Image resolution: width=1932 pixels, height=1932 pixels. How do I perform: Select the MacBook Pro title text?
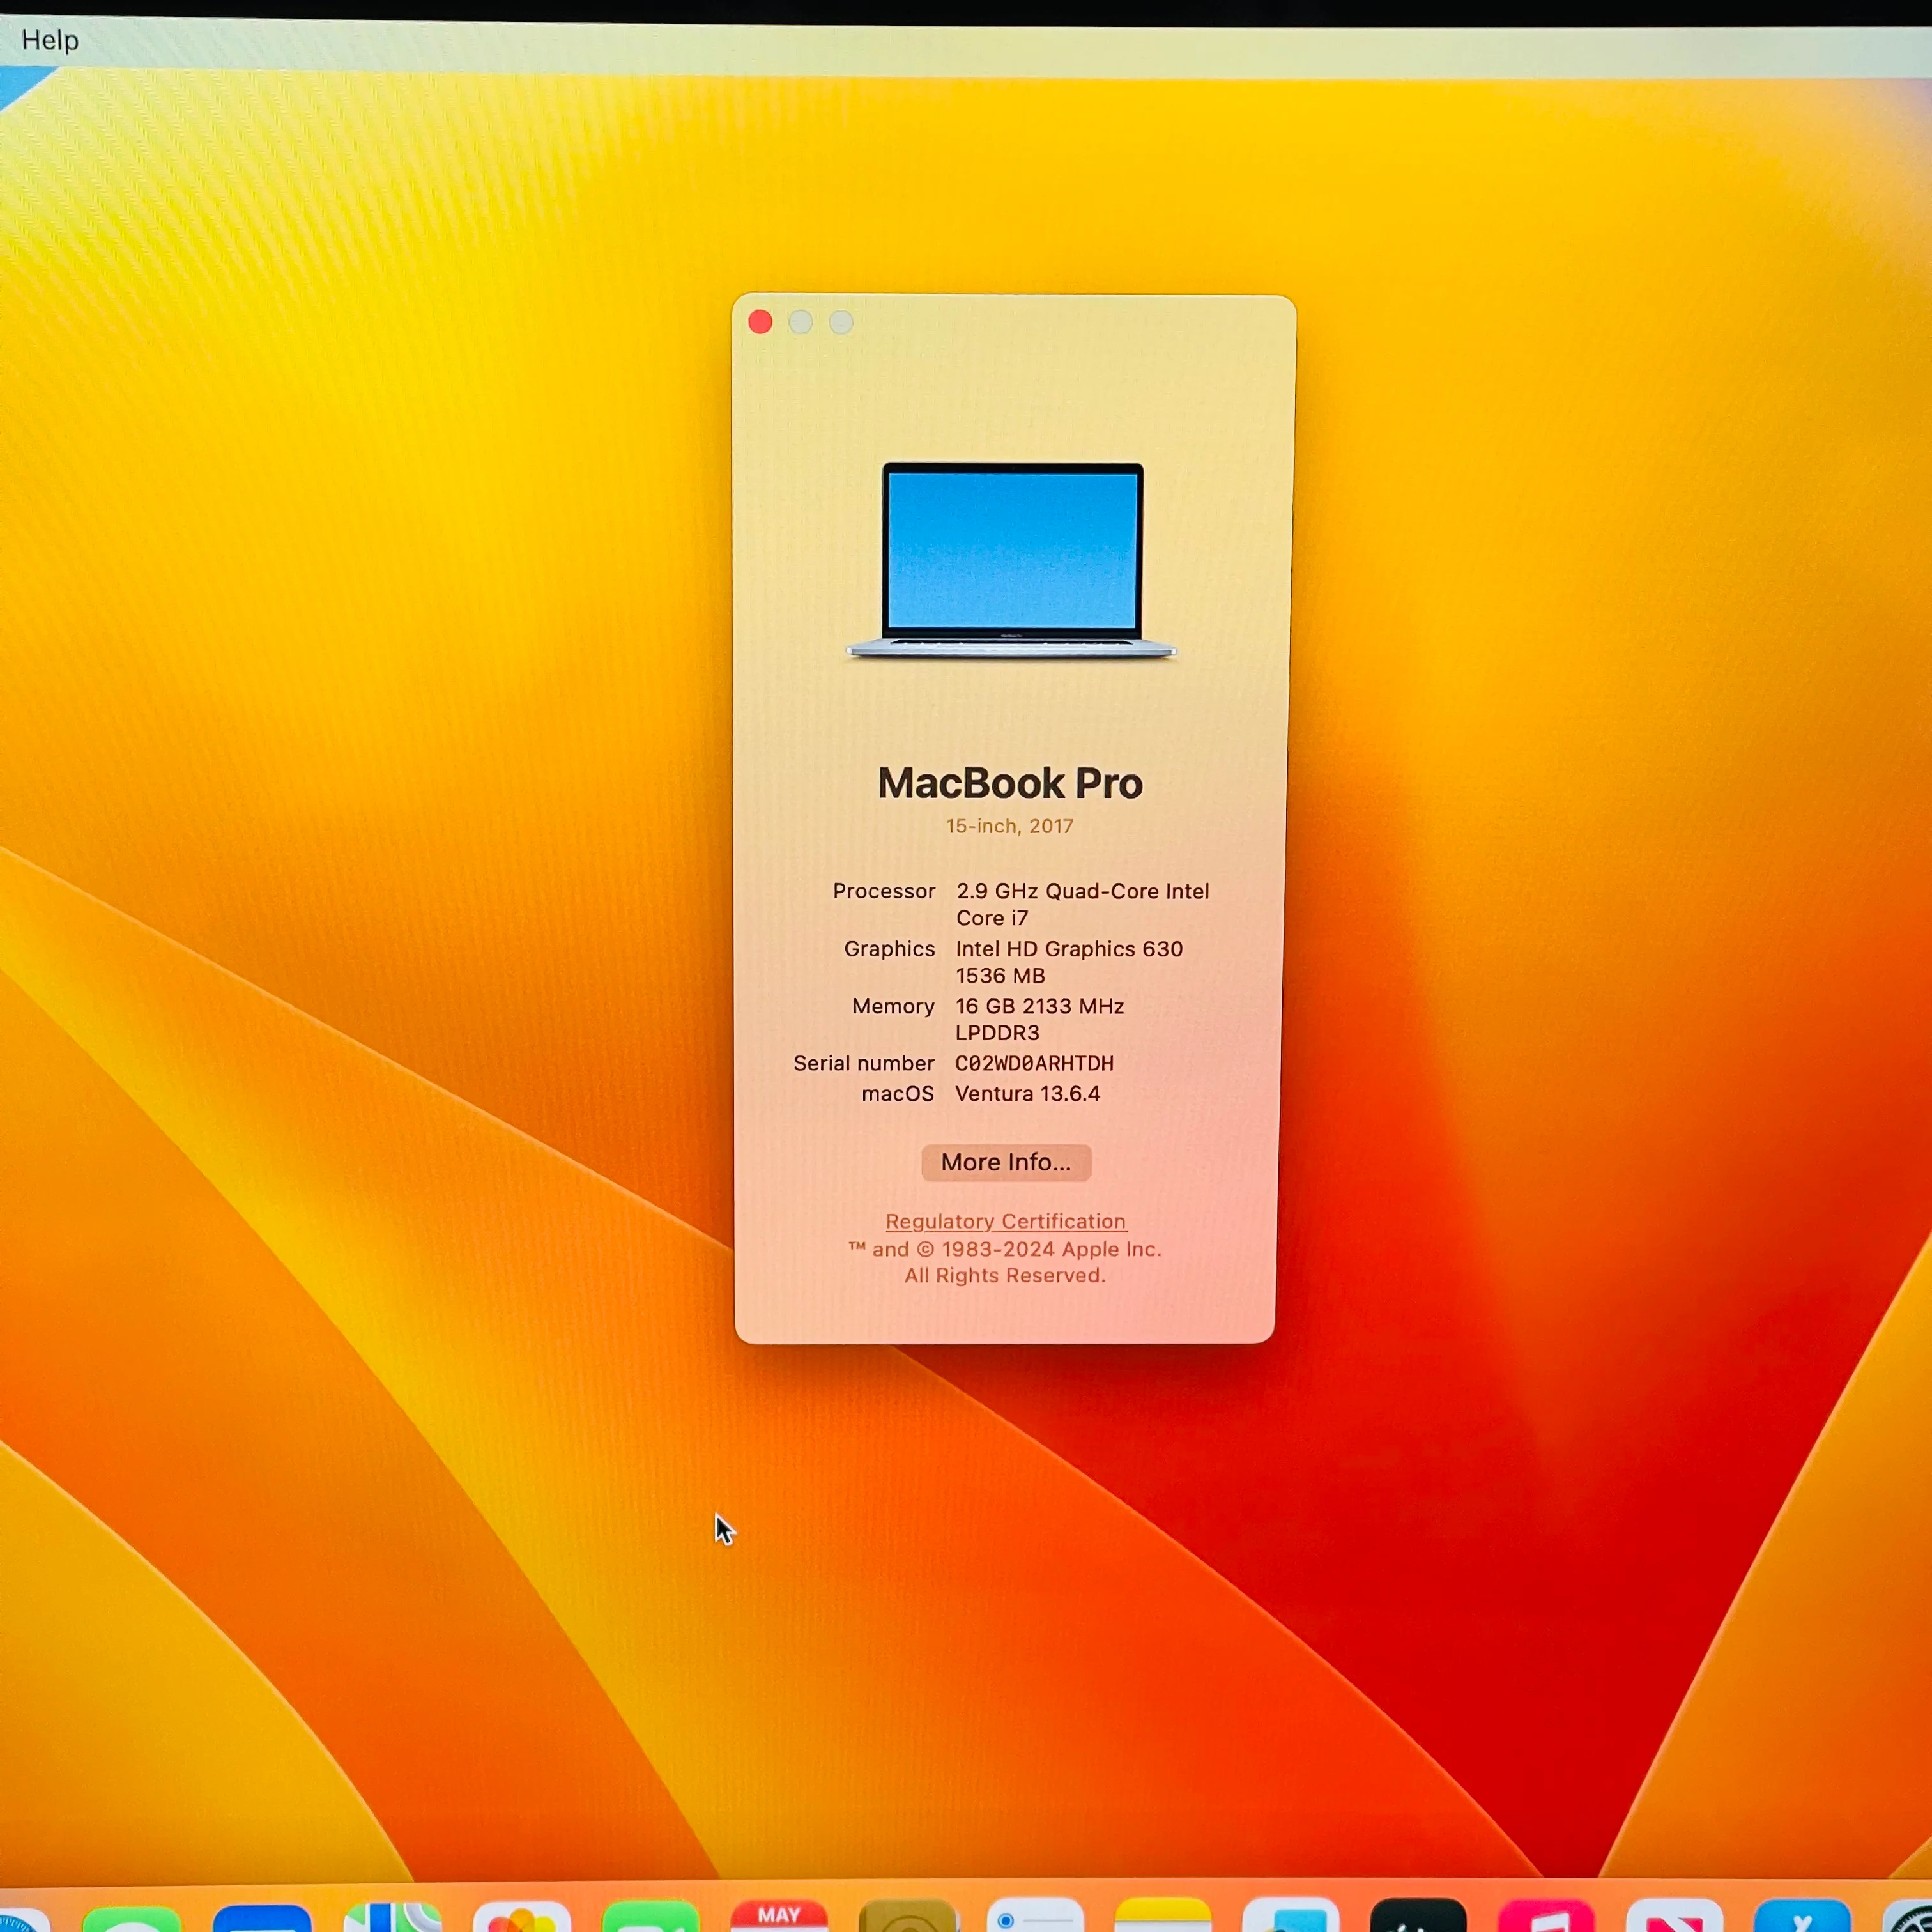pyautogui.click(x=1010, y=783)
